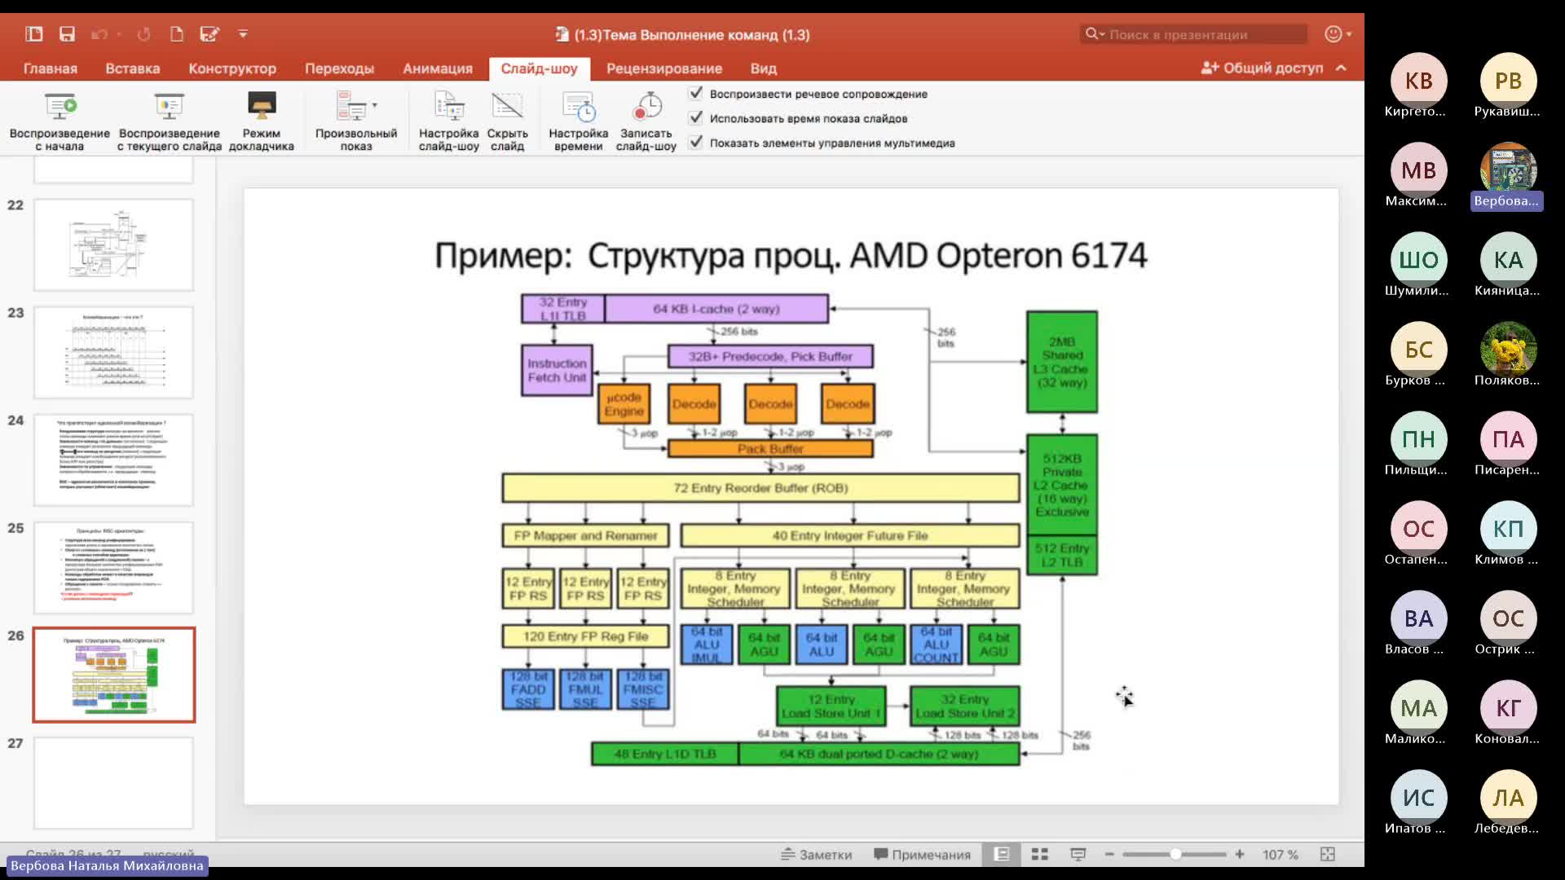Select participant БС Бурков avatar
Image resolution: width=1565 pixels, height=880 pixels.
click(x=1418, y=350)
